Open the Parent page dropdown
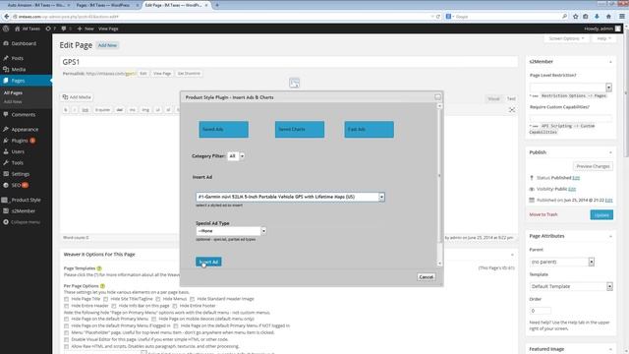This screenshot has height=354, width=629. point(561,262)
